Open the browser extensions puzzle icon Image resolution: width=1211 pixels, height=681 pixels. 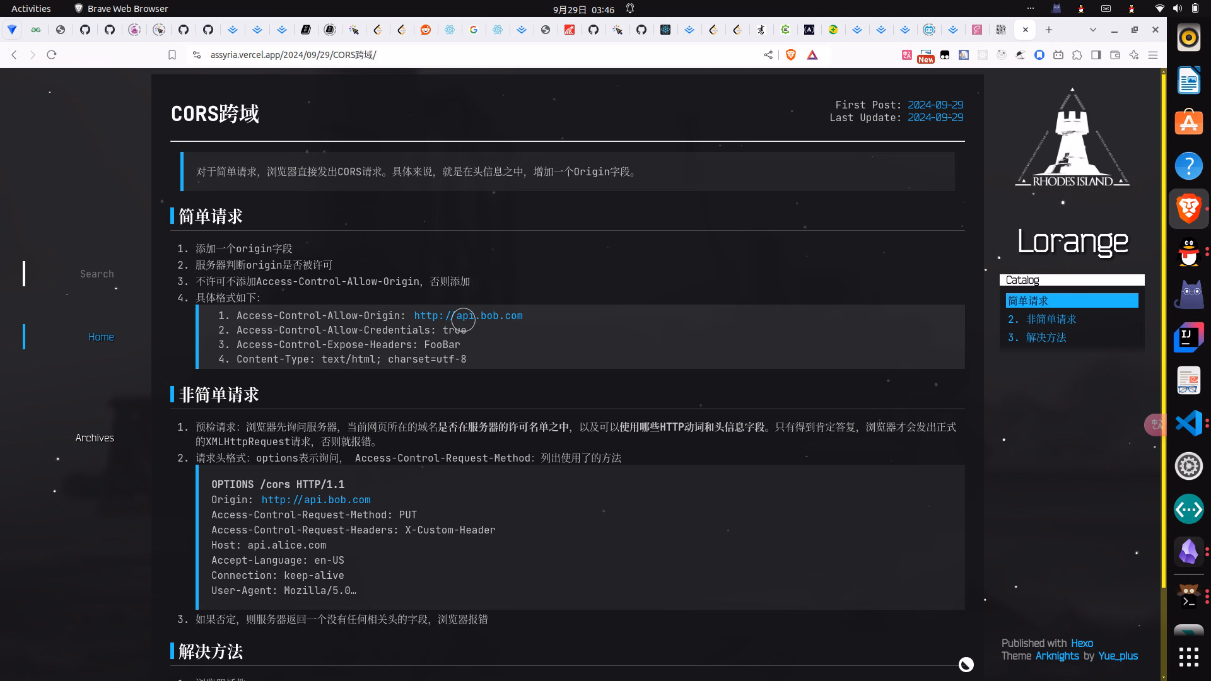click(x=1077, y=55)
